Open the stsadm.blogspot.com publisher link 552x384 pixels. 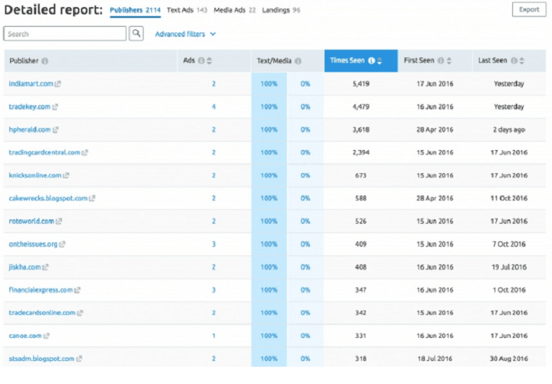pyautogui.click(x=41, y=359)
